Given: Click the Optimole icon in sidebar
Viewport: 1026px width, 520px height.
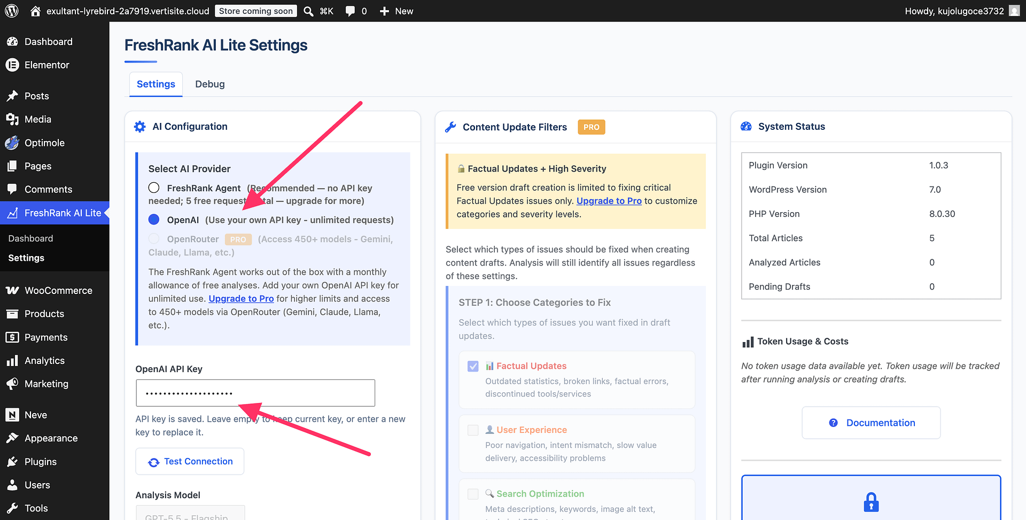Looking at the screenshot, I should (x=12, y=143).
